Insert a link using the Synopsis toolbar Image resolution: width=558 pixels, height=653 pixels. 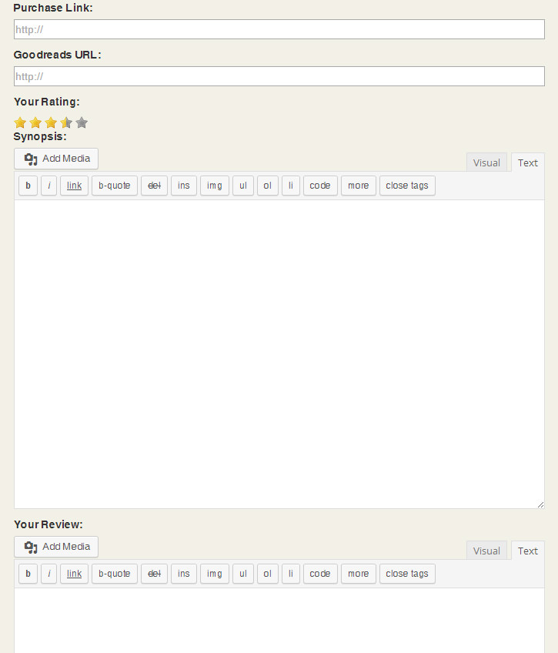74,186
